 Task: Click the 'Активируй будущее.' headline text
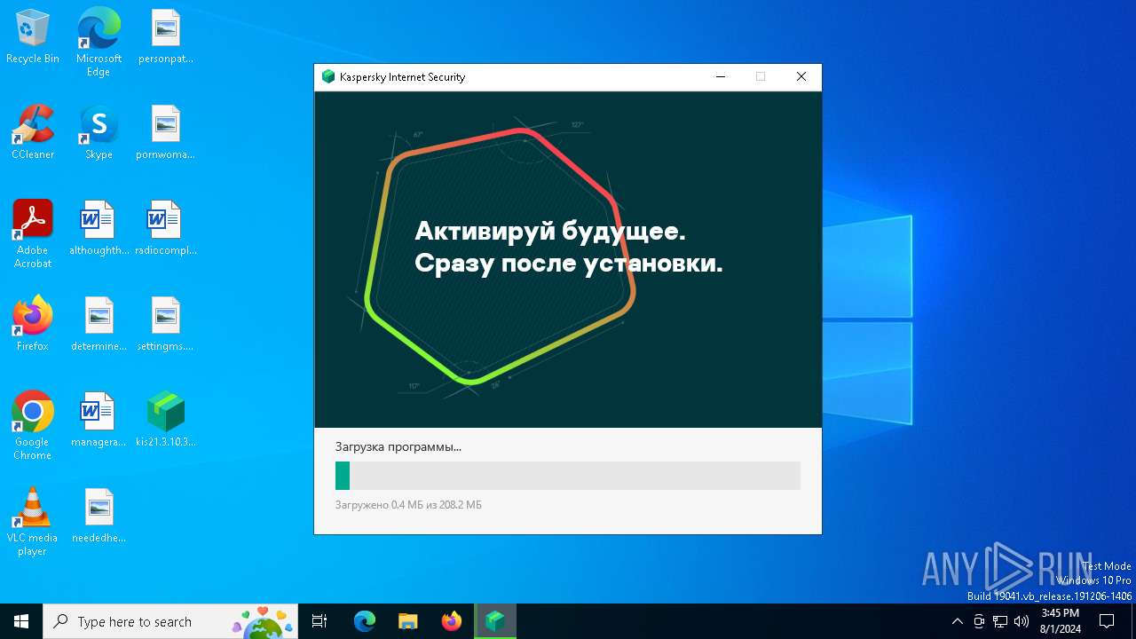click(x=550, y=232)
